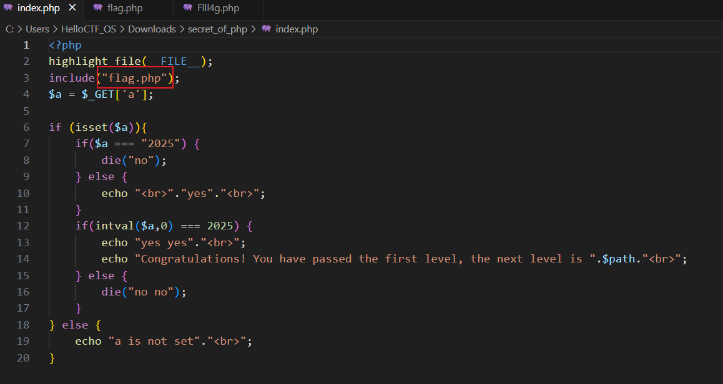723x384 pixels.
Task: Select the Downloads breadcrumb segment
Action: [152, 29]
